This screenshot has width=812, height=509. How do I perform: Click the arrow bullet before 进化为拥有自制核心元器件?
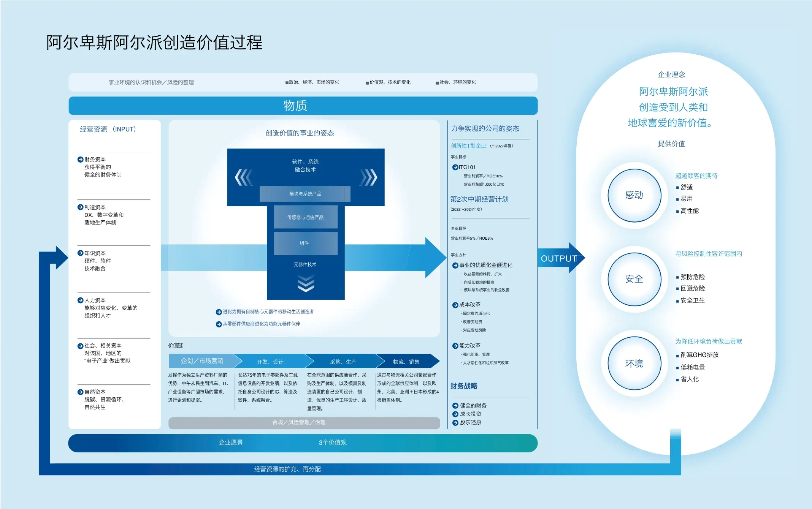[219, 312]
